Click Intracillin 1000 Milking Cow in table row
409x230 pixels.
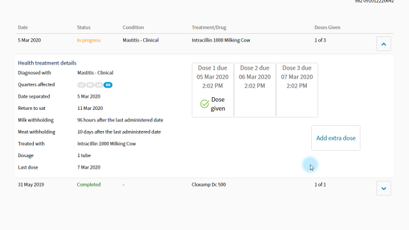point(221,40)
